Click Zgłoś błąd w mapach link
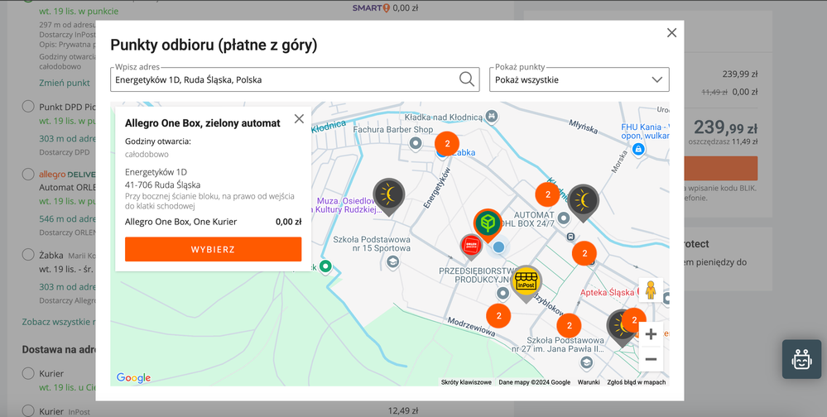827x417 pixels. point(637,382)
